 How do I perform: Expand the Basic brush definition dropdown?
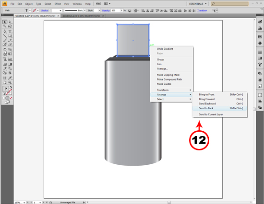[84, 11]
